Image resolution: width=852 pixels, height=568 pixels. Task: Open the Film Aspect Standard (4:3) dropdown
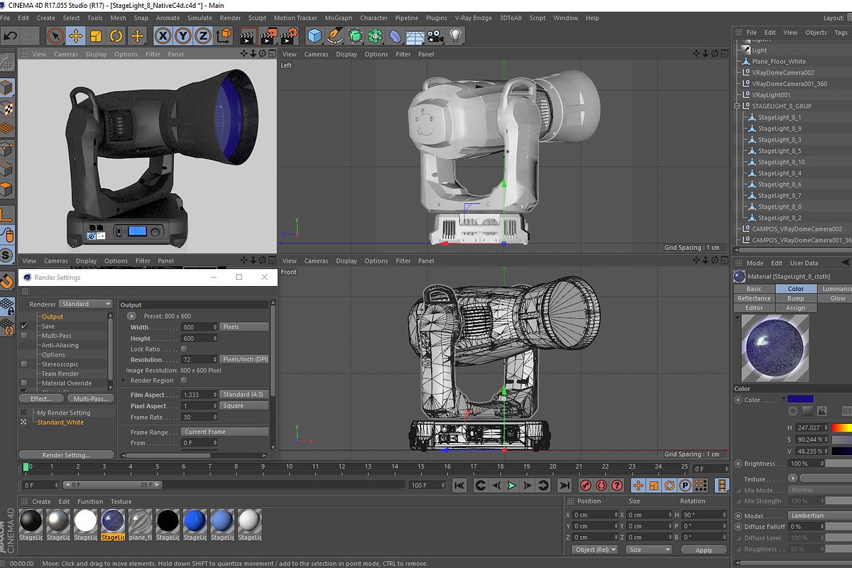point(244,394)
